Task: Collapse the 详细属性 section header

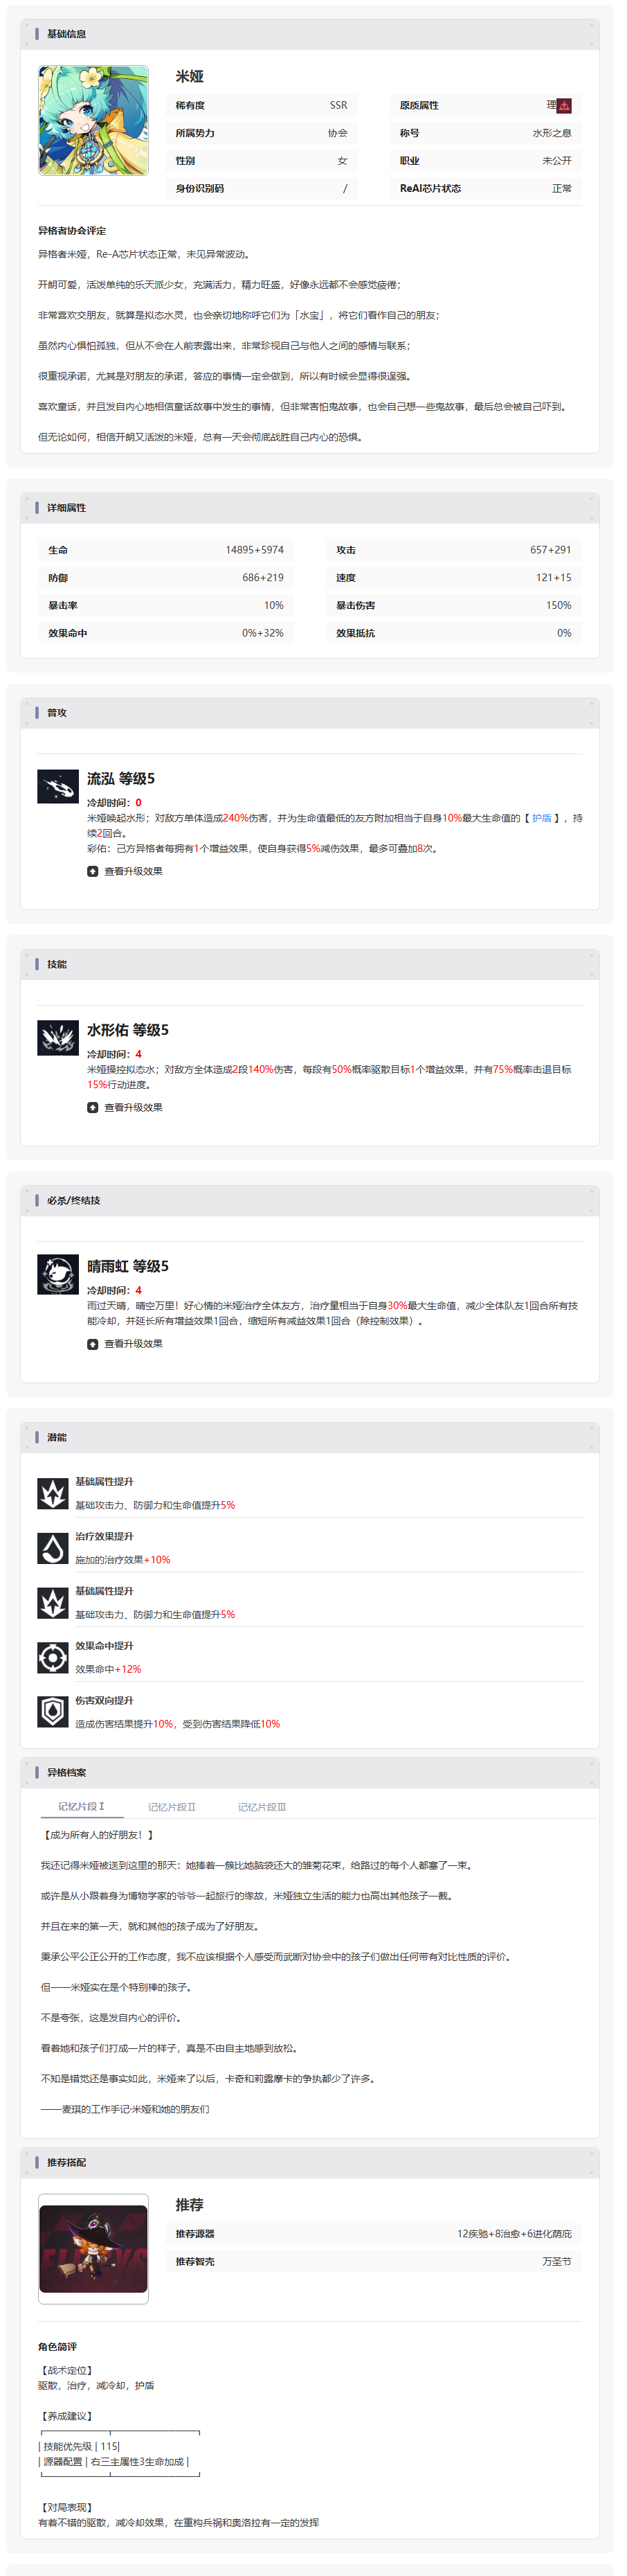Action: click(309, 508)
